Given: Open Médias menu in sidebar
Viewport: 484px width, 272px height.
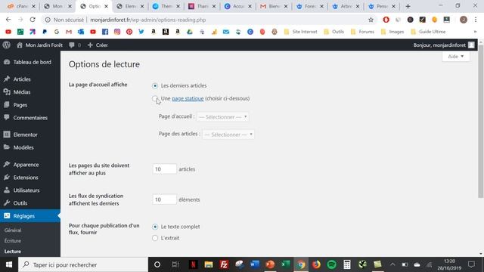Looking at the screenshot, I should coord(30,92).
